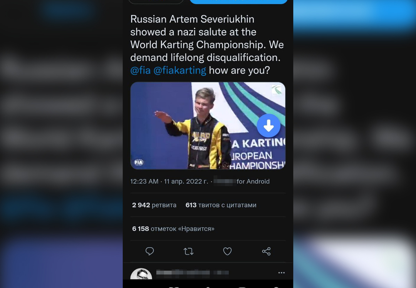Play the karting podium video thumbnail
Screen dimensions: 416x288
[x=208, y=126]
